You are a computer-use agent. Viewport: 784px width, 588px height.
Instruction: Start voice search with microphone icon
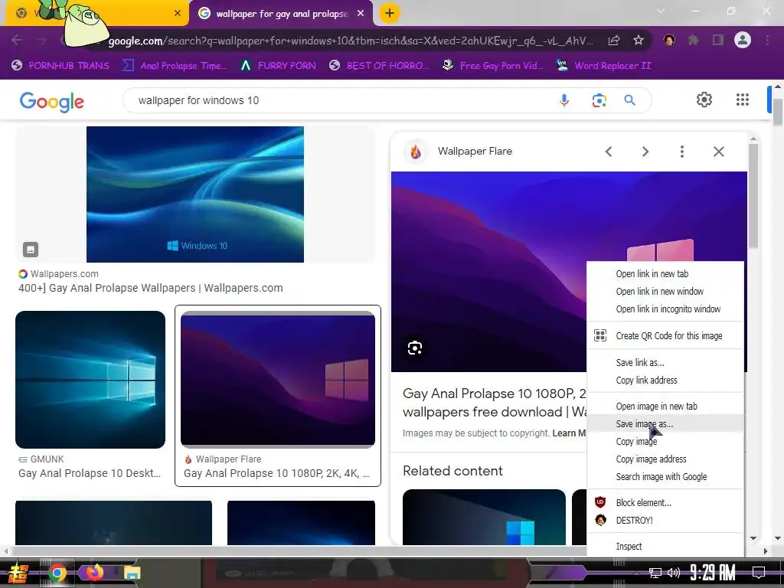coord(564,100)
